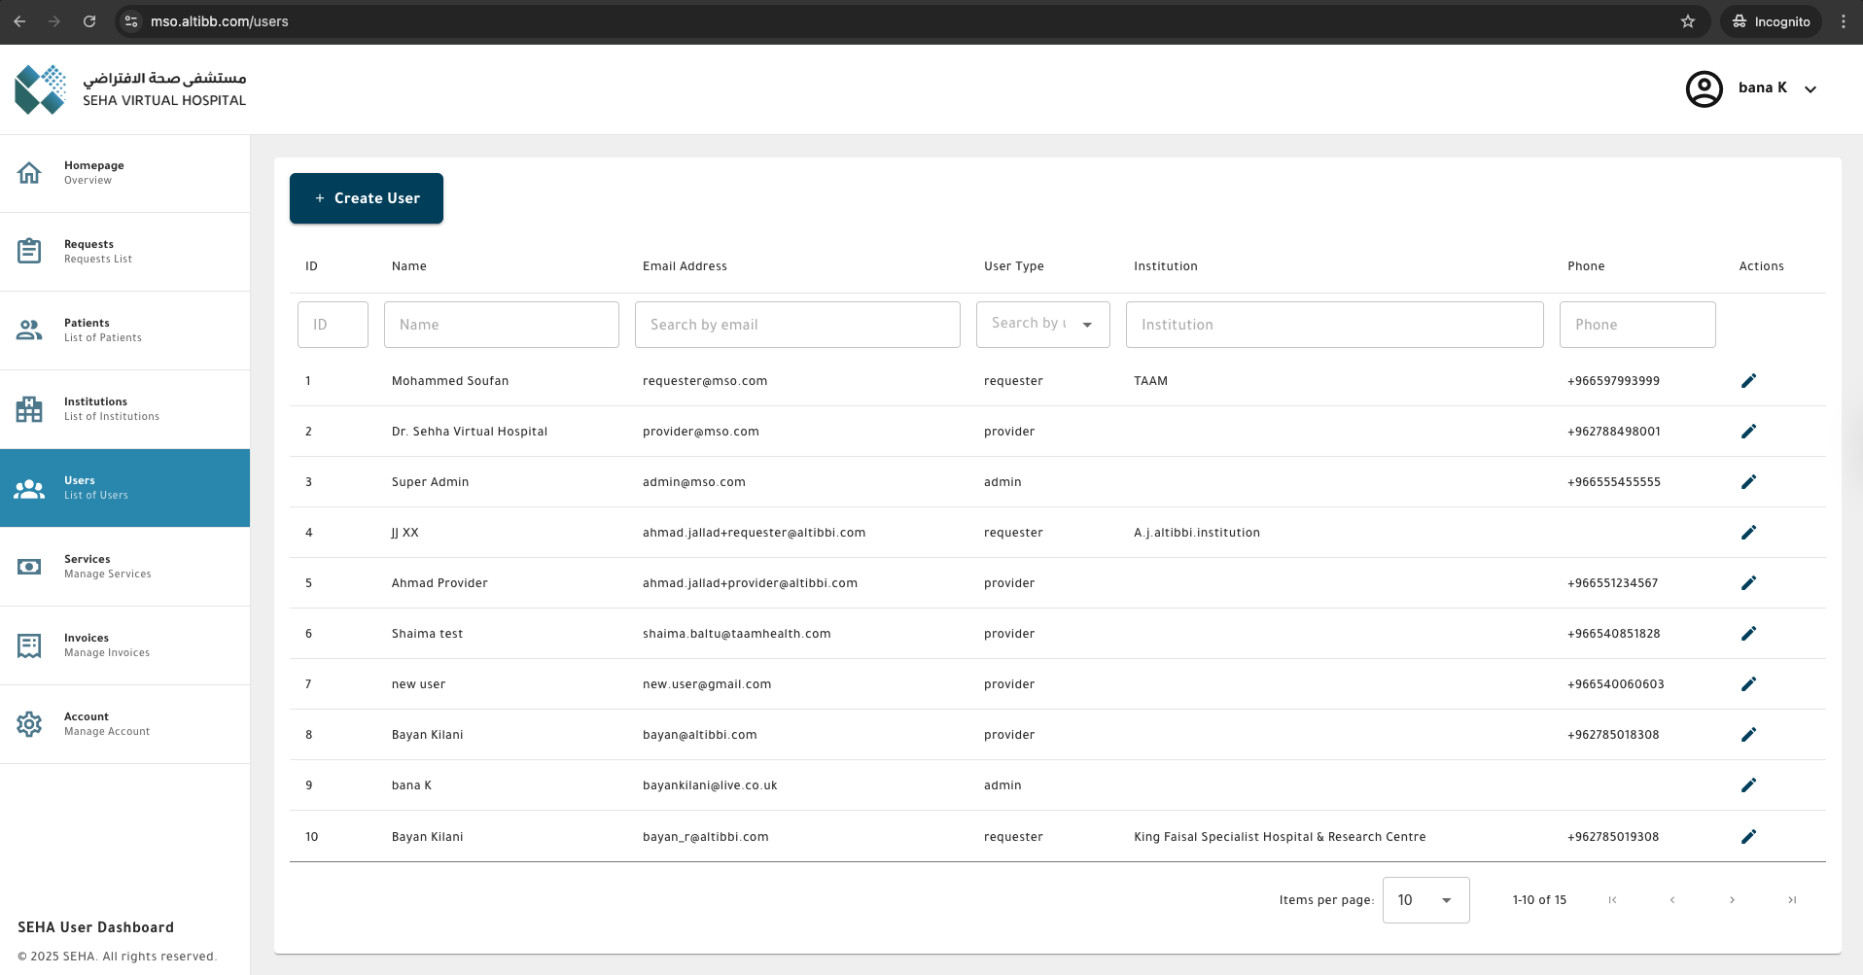The height and width of the screenshot is (975, 1863).
Task: Bookmark the page with the star icon
Action: [x=1688, y=20]
